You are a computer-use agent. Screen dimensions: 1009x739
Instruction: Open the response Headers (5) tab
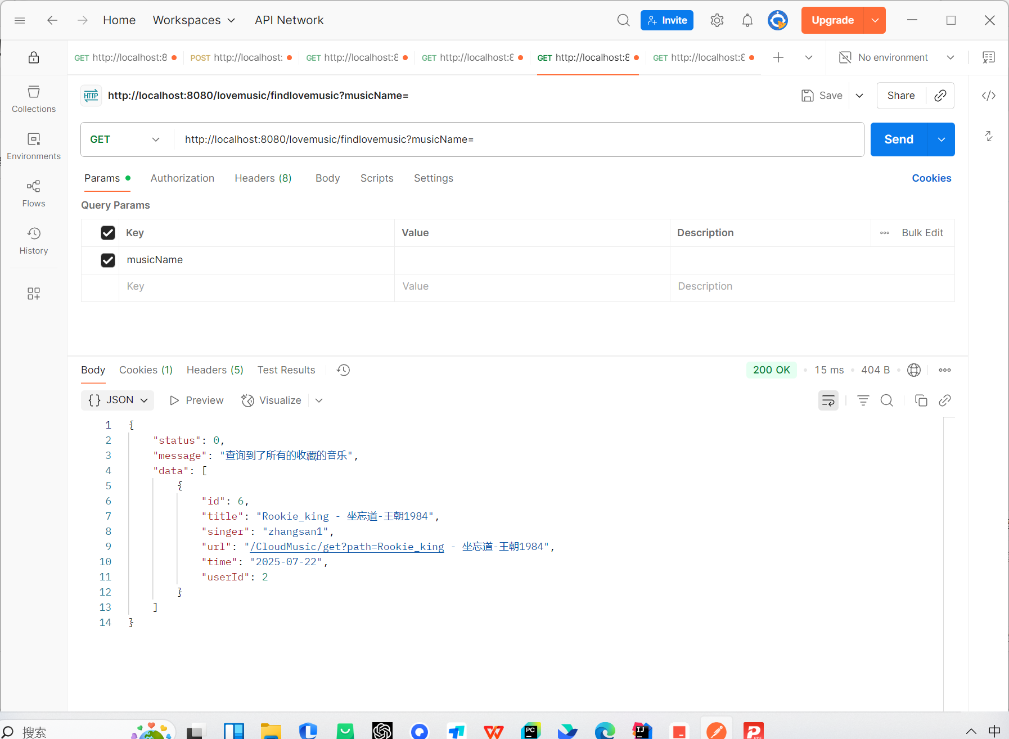(215, 370)
